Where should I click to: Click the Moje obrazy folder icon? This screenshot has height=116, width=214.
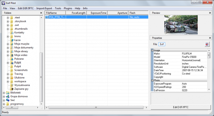click(x=12, y=51)
